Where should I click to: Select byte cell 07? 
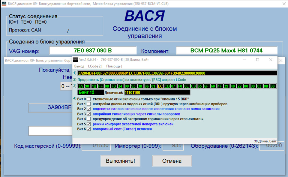coord(173,86)
